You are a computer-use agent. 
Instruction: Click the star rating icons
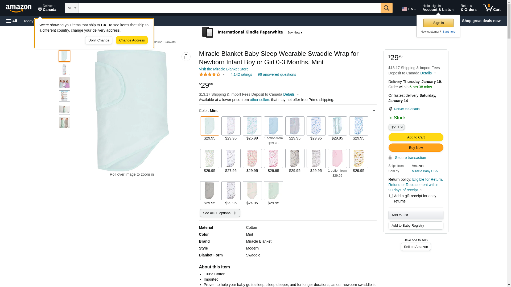(x=210, y=75)
